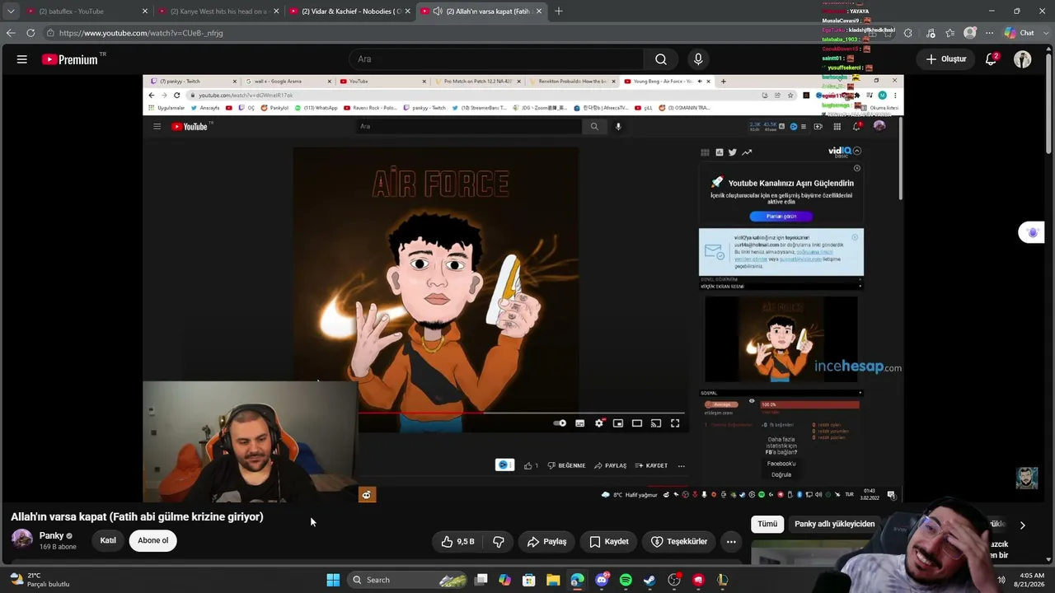Viewport: 1055px width, 593px height.
Task: Open Task View on the taskbar
Action: click(x=481, y=580)
